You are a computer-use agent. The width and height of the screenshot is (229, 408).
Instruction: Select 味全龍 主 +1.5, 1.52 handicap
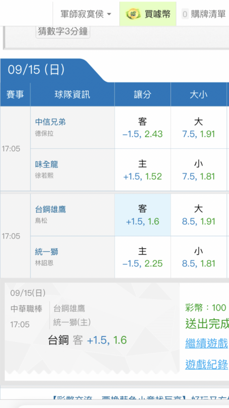coord(143,170)
